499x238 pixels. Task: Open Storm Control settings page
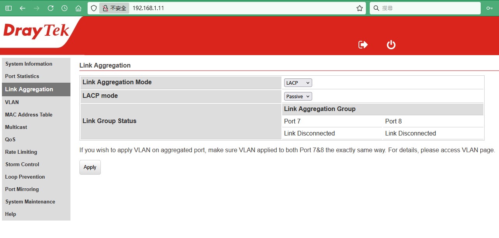[22, 164]
